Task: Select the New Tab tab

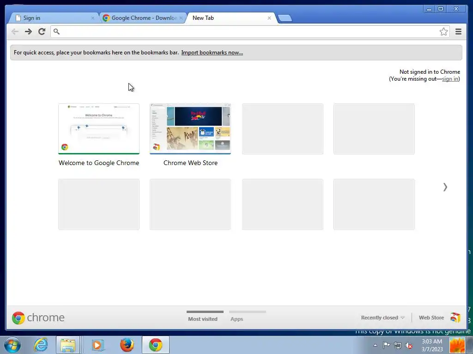Action: (231, 18)
